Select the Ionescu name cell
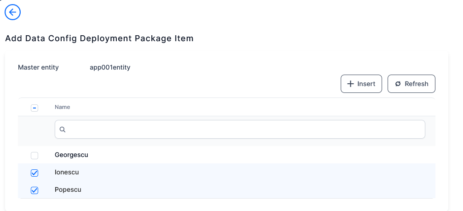463x211 pixels. pyautogui.click(x=67, y=173)
